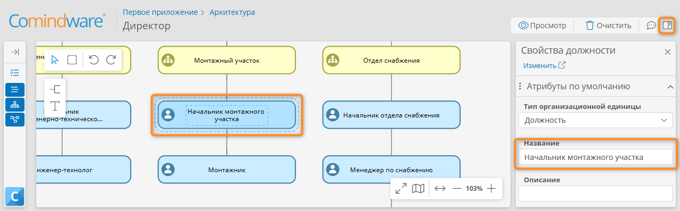
Task: Click the 103% zoom level value
Action: coord(474,189)
